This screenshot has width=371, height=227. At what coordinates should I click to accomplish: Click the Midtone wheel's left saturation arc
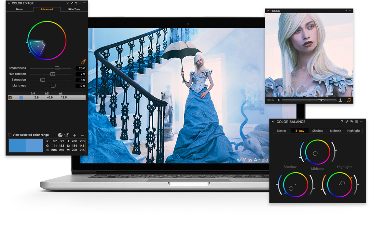(x=301, y=152)
